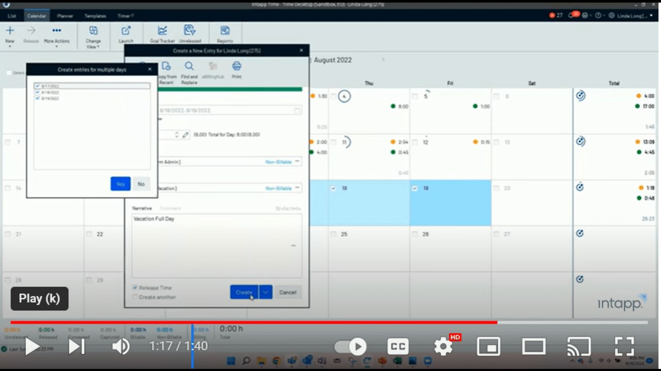
Task: Expand the New dropdown arrow
Action: click(10, 47)
